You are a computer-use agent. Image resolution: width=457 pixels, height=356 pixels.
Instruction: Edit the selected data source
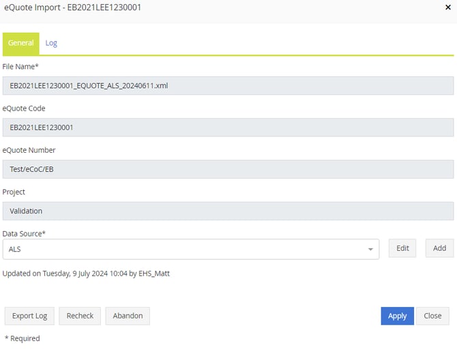click(x=402, y=248)
